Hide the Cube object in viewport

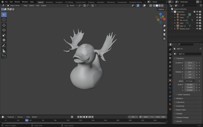[197, 17]
